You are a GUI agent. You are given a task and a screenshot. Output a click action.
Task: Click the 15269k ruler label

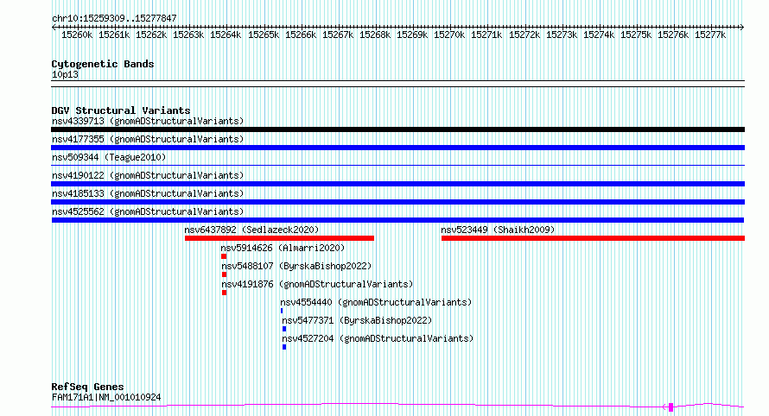[x=412, y=35]
